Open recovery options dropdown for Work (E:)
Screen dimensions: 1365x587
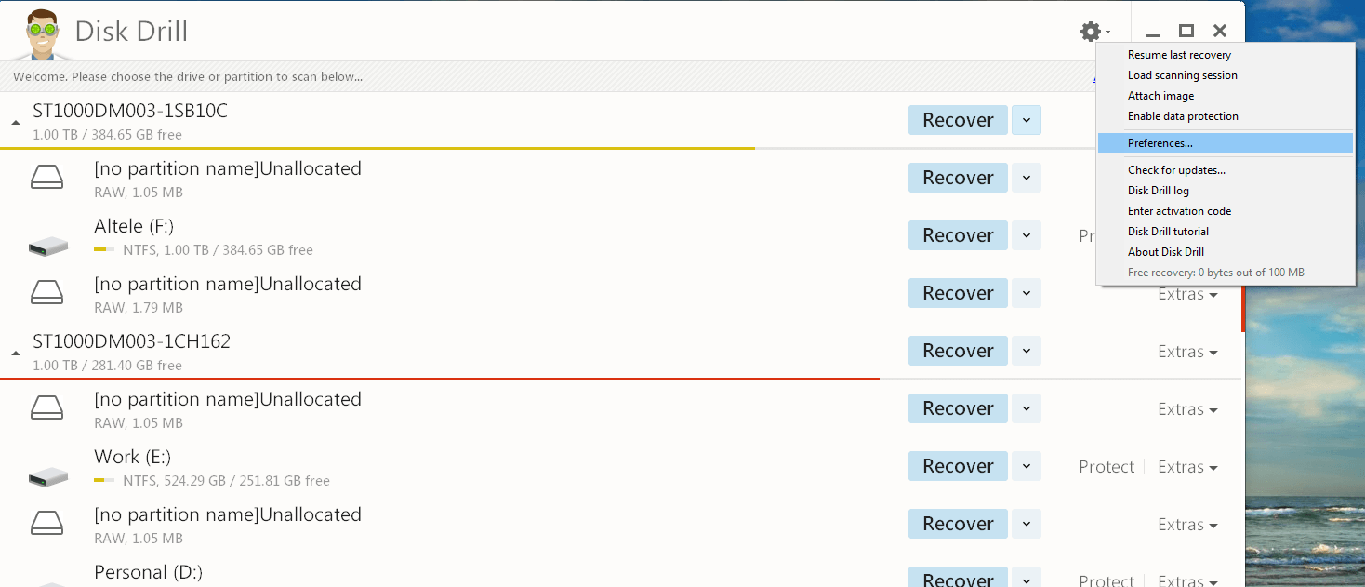[x=1027, y=466]
